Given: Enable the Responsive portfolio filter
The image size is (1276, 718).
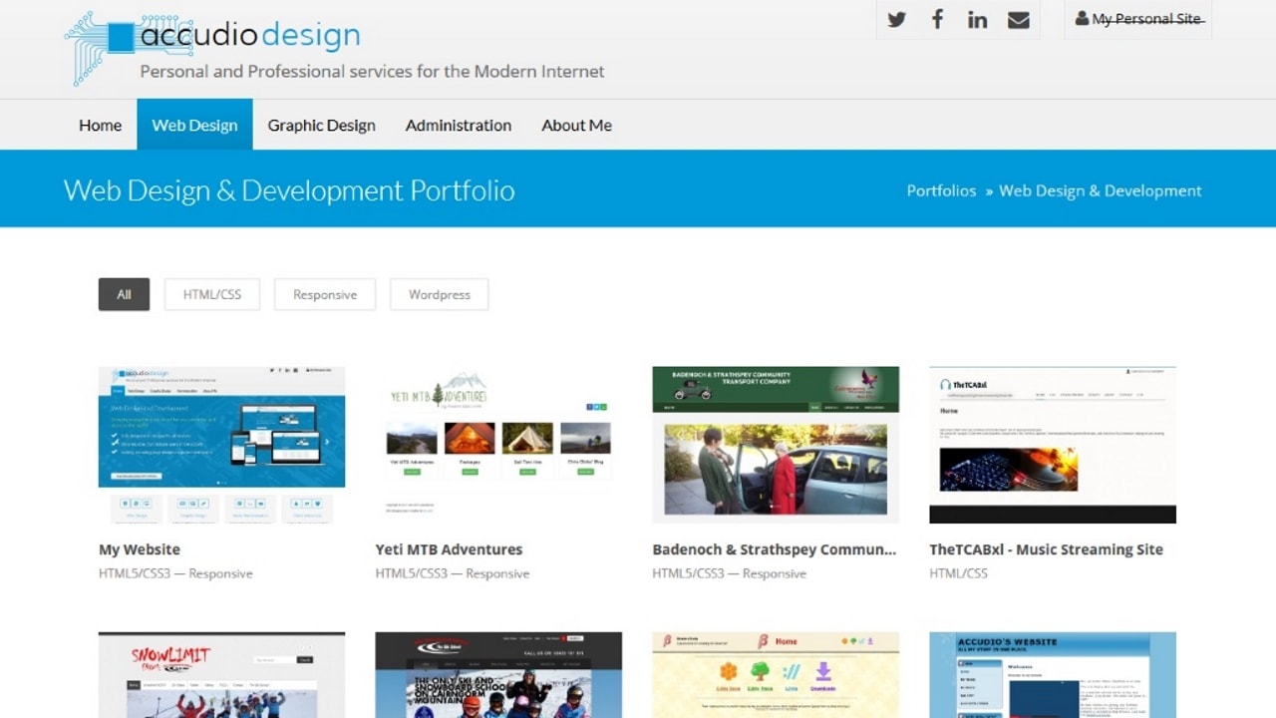Looking at the screenshot, I should [x=324, y=294].
